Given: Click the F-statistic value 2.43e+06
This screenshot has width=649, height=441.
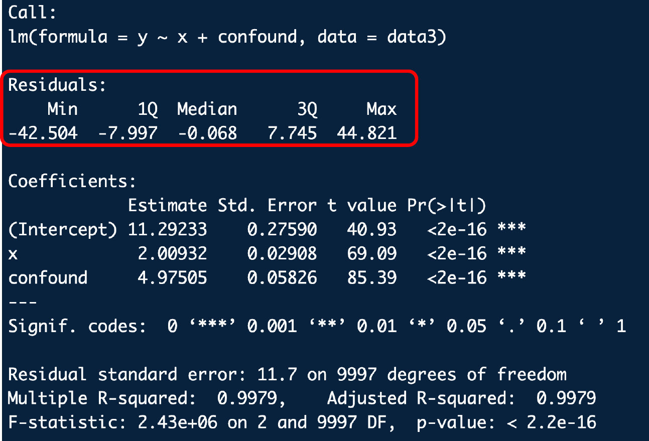Looking at the screenshot, I should tap(177, 422).
